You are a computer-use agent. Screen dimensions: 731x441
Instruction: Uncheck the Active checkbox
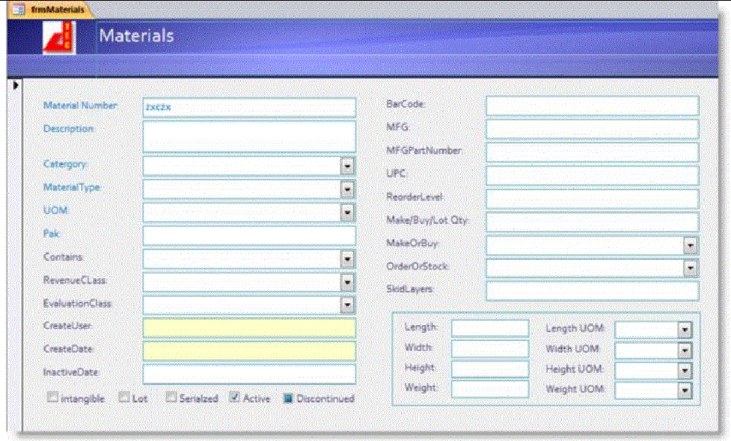(235, 398)
